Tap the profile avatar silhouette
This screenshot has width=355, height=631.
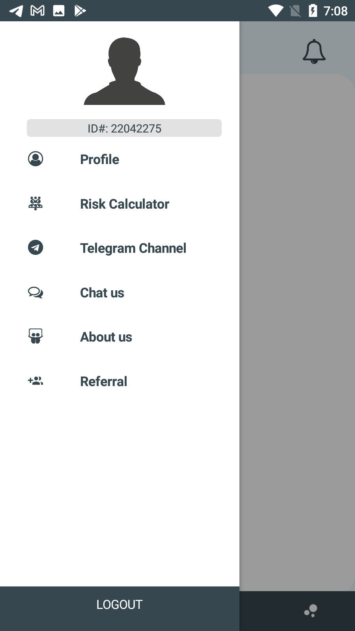pos(124,72)
